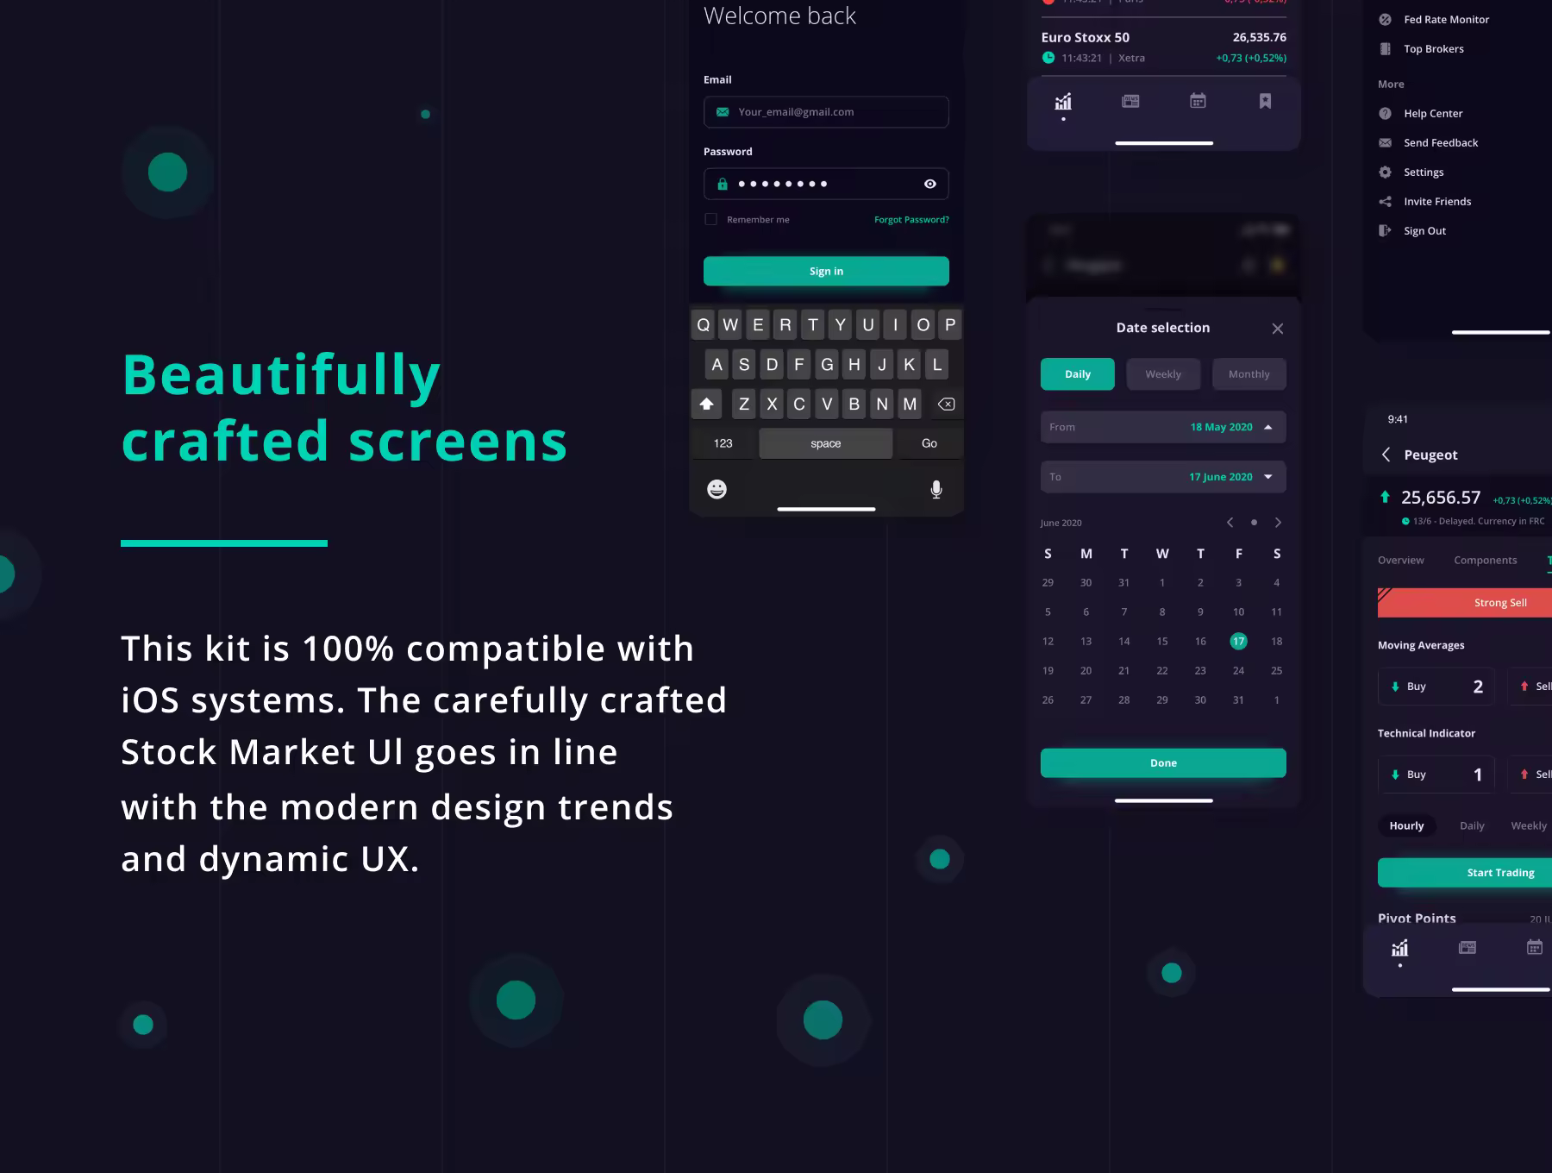1552x1173 pixels.
Task: Open Invite Friends menu entry
Action: [x=1437, y=202]
